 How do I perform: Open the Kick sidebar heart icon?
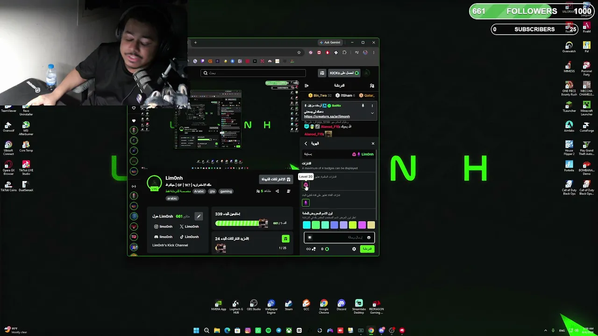(134, 120)
